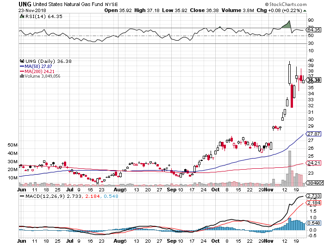Click the candlestick icon before UNG (Daily)

click(x=22, y=61)
